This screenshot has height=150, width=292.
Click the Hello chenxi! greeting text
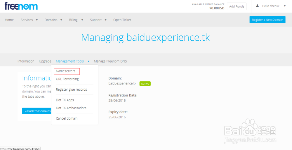[x=271, y=6]
